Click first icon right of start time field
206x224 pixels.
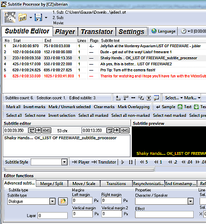point(32,131)
